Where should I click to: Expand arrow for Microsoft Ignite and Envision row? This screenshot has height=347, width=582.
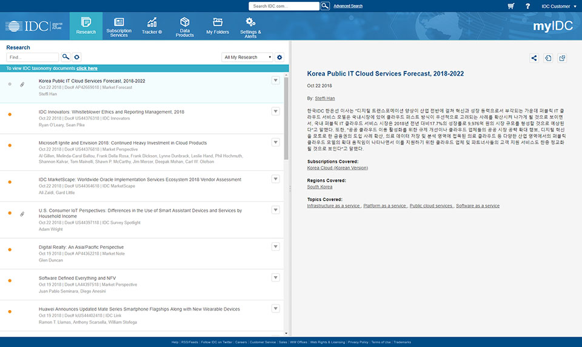pos(275,142)
